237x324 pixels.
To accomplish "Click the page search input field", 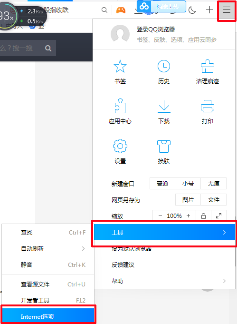I will tap(20, 48).
